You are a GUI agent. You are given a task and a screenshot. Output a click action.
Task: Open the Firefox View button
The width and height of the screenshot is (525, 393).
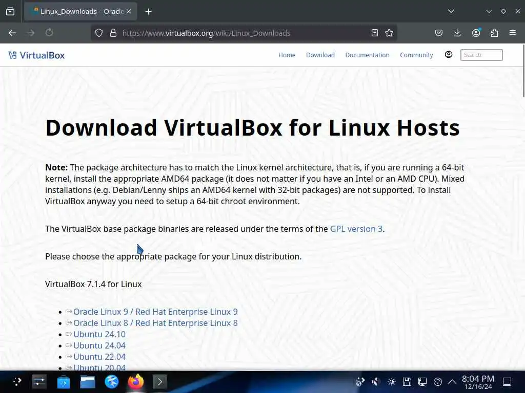10,11
